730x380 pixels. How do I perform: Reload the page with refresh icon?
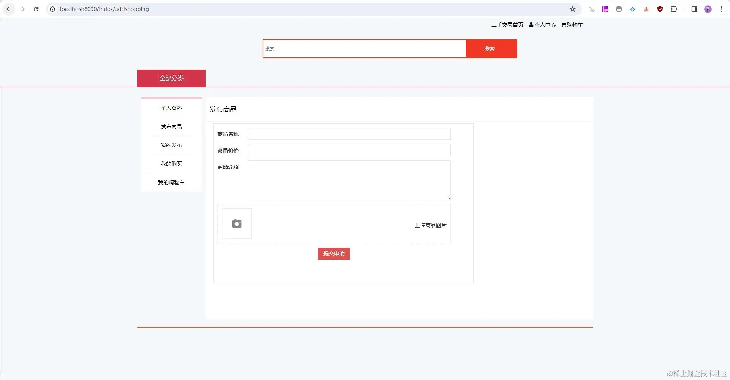point(36,9)
